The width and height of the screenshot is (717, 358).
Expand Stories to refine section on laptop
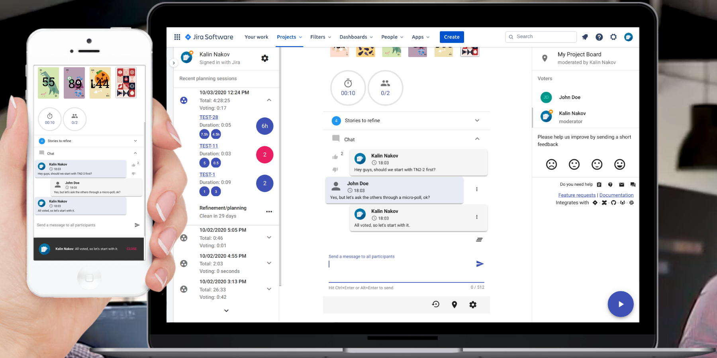(477, 121)
